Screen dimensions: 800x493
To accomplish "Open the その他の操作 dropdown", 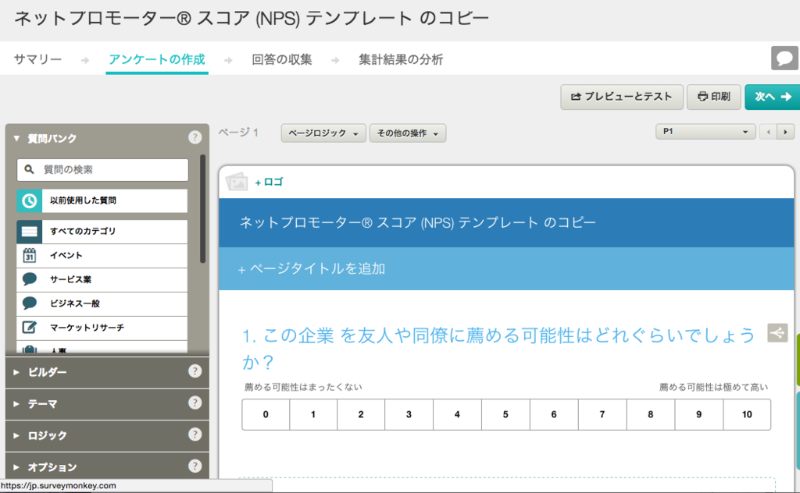I will (x=408, y=133).
